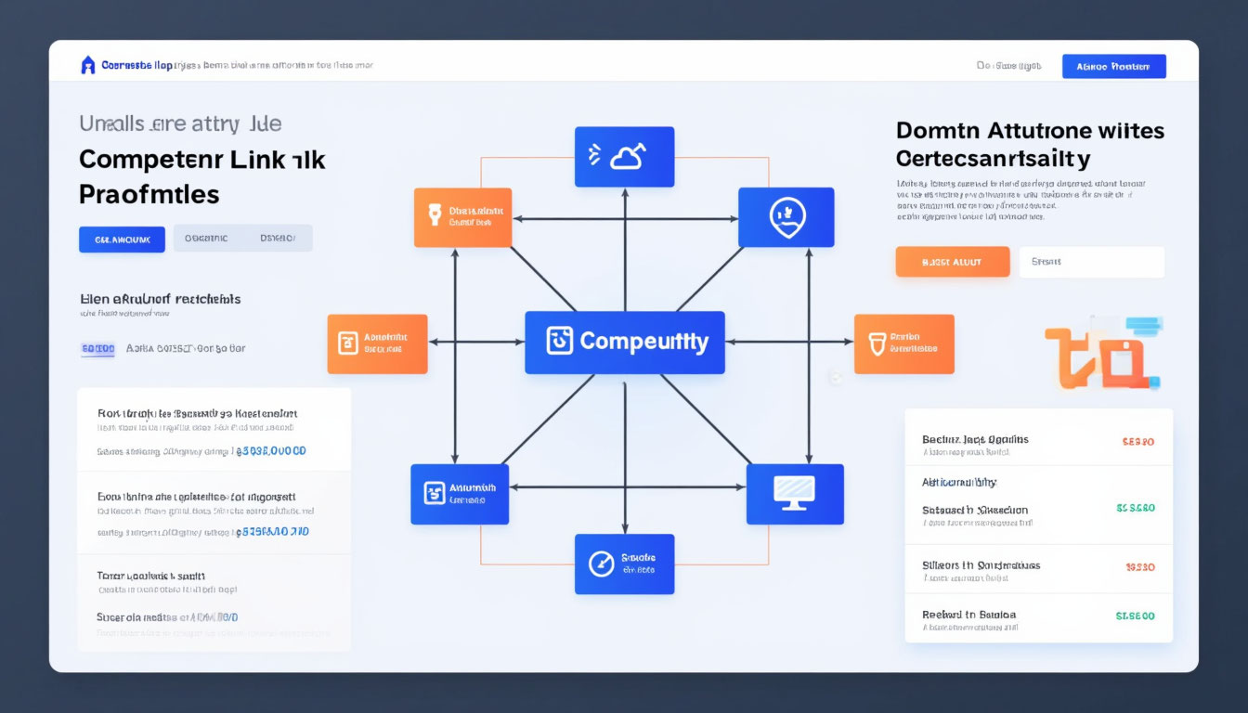Select the last row in right price list
This screenshot has height=713, width=1248.
pyautogui.click(x=1038, y=619)
